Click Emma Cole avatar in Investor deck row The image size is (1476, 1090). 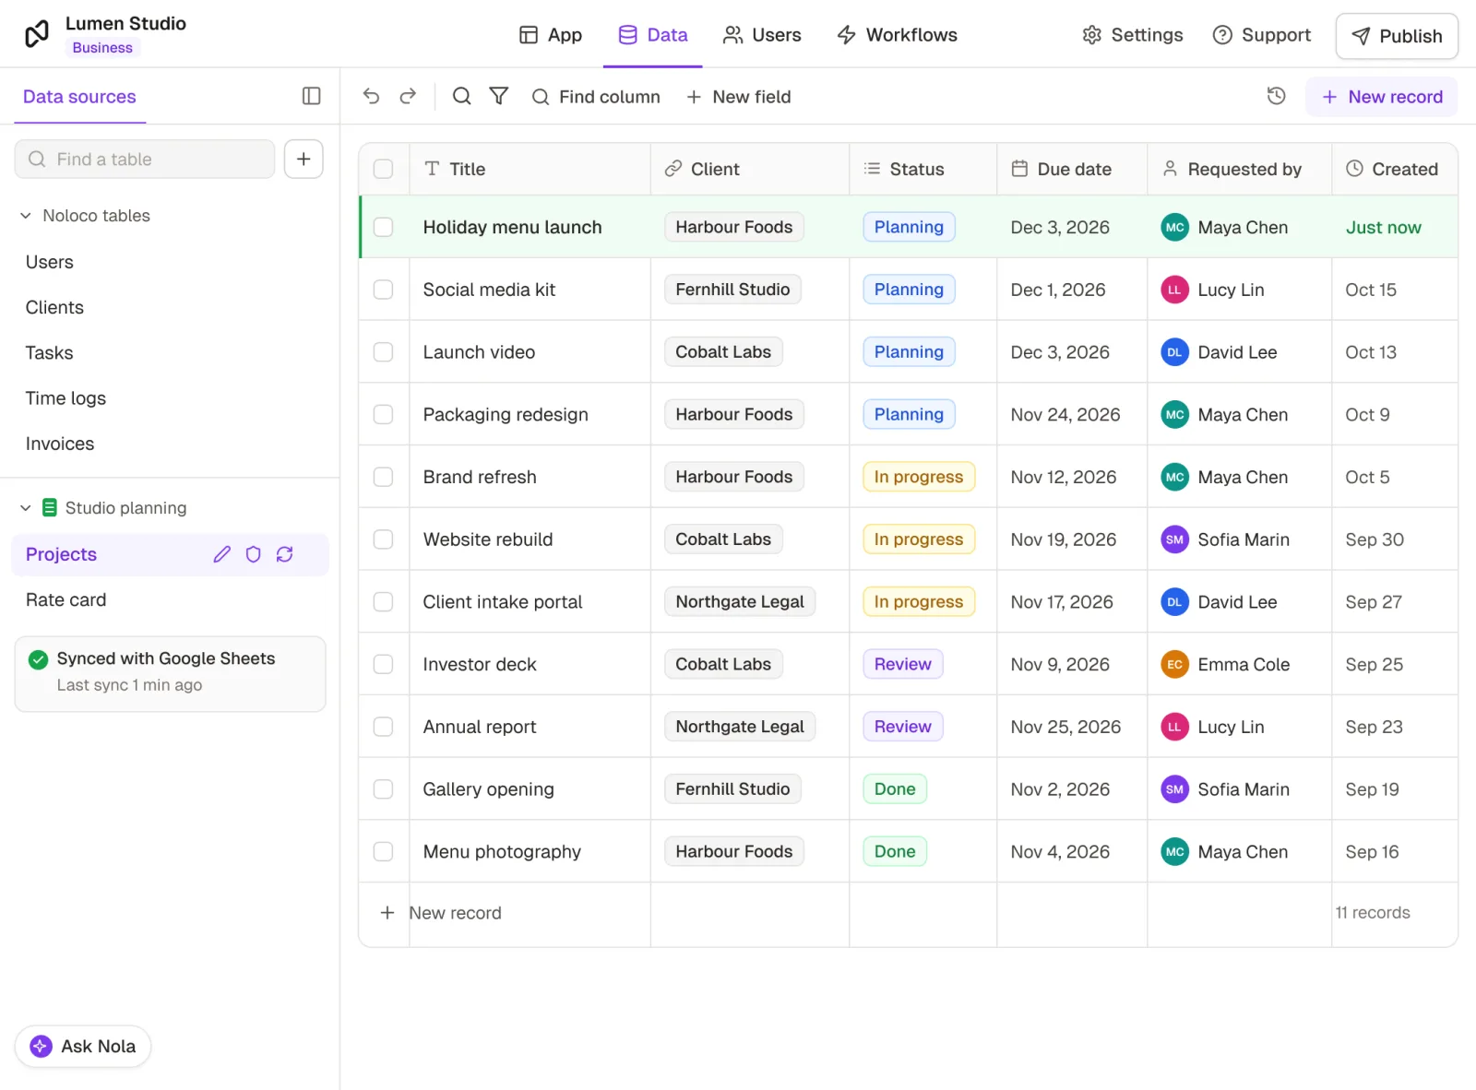click(x=1174, y=664)
